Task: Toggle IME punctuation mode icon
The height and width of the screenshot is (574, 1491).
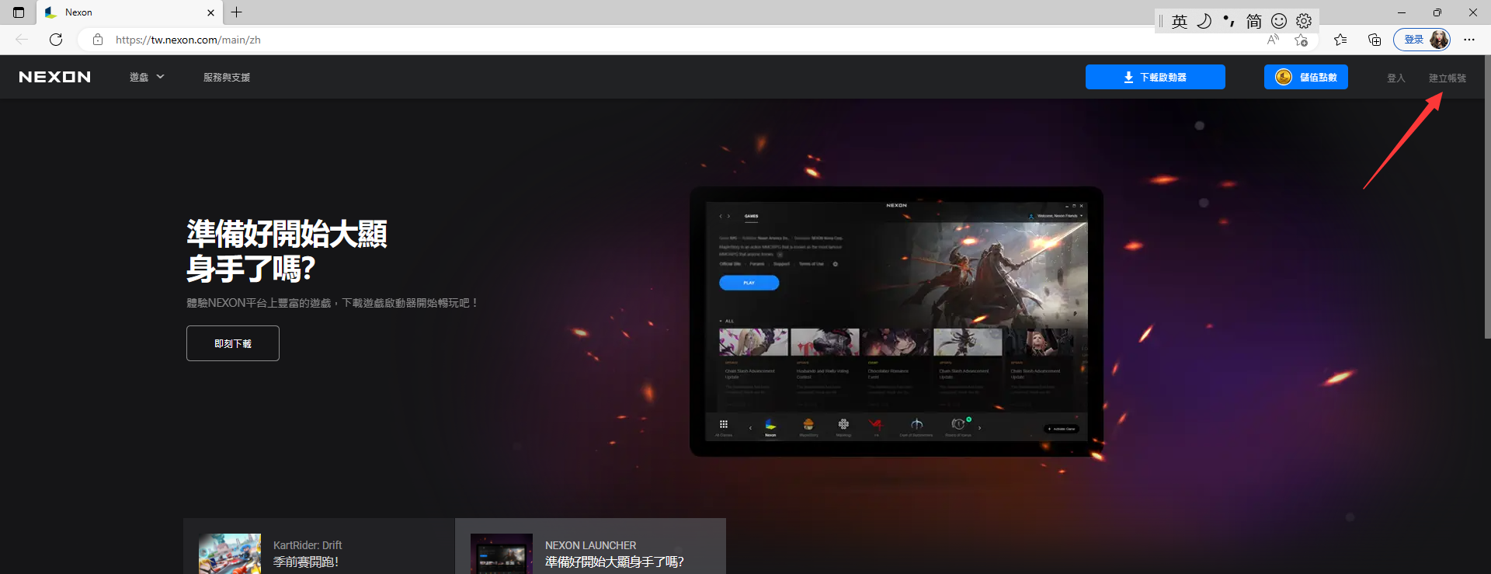Action: click(1229, 21)
